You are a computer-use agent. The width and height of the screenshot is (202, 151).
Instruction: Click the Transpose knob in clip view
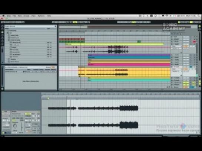pos(15,126)
